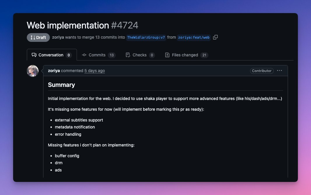This screenshot has width=311, height=195.
Task: Click the 'external subtitles support' list item
Action: (79, 120)
